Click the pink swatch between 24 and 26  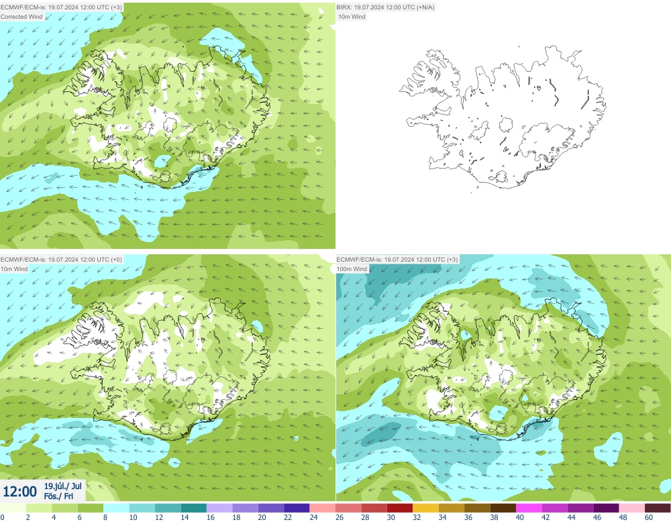tap(323, 508)
